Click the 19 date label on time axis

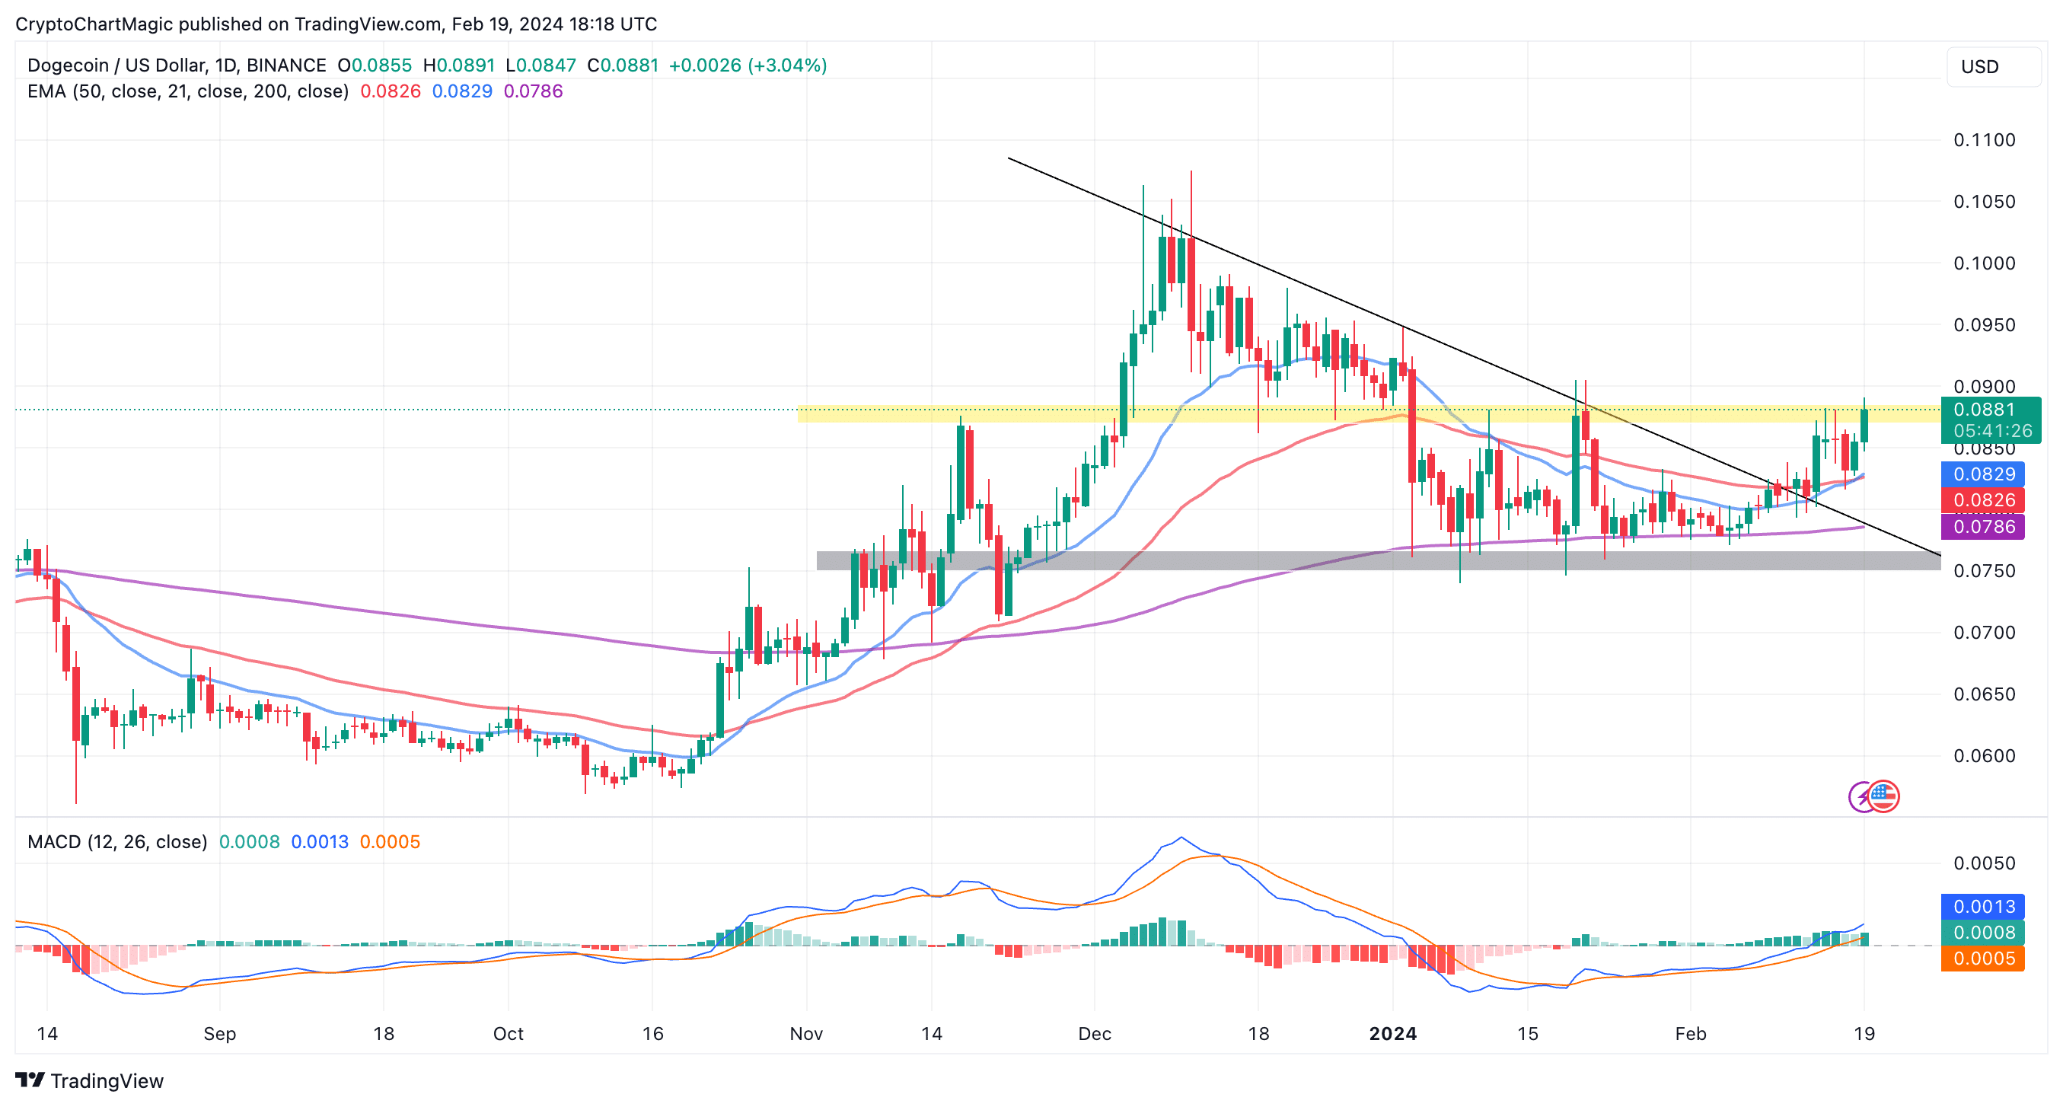tap(1864, 1034)
